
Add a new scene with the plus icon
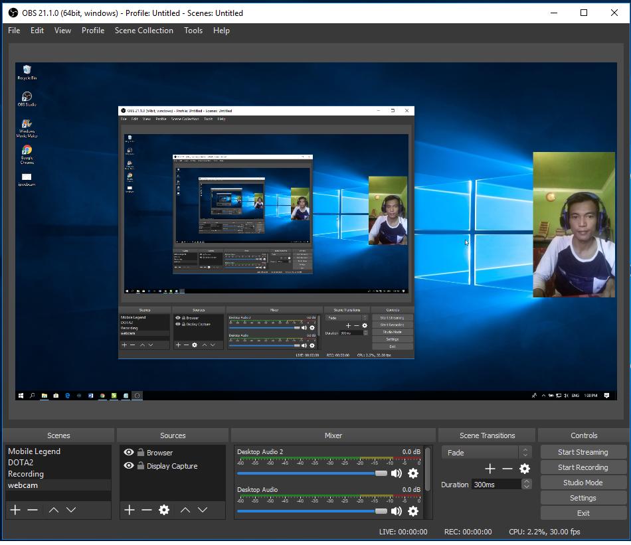[x=15, y=510]
